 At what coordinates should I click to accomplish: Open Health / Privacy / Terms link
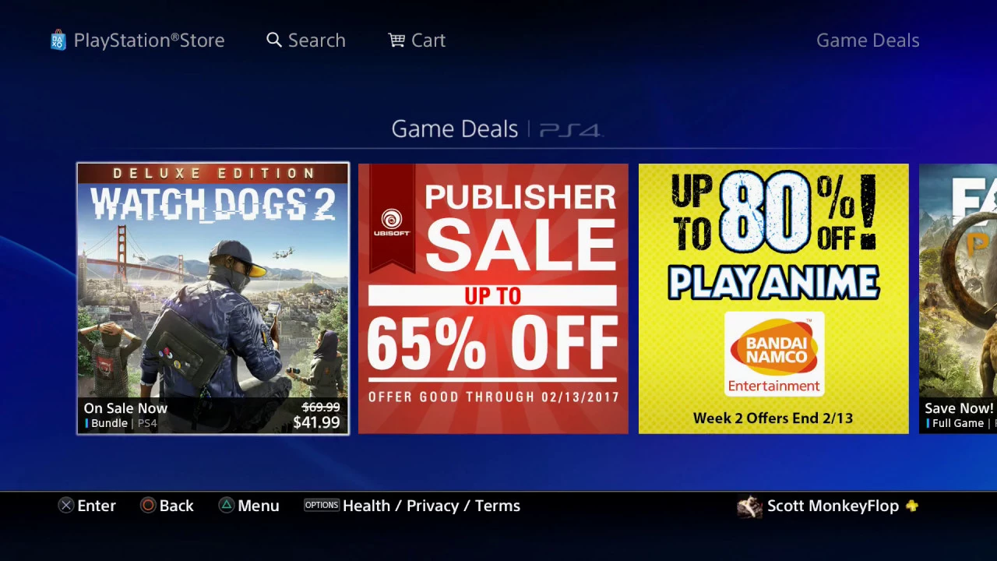(432, 506)
